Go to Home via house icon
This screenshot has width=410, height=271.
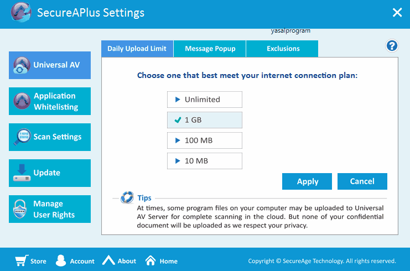pos(150,260)
